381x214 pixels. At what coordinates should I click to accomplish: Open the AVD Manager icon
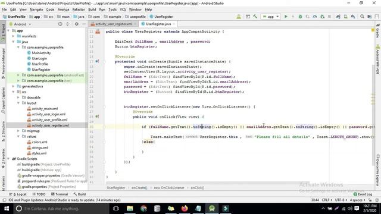tap(345, 17)
